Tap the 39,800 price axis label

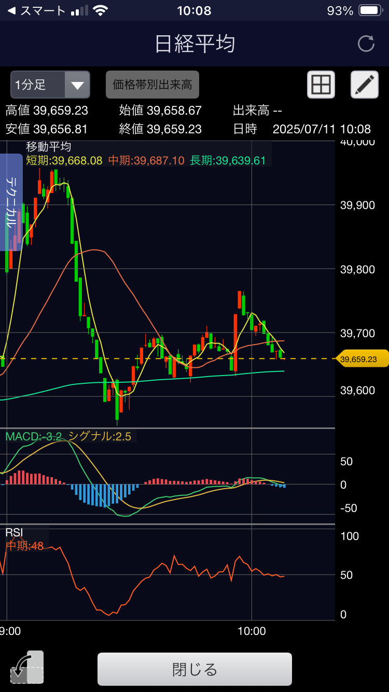pos(357,269)
